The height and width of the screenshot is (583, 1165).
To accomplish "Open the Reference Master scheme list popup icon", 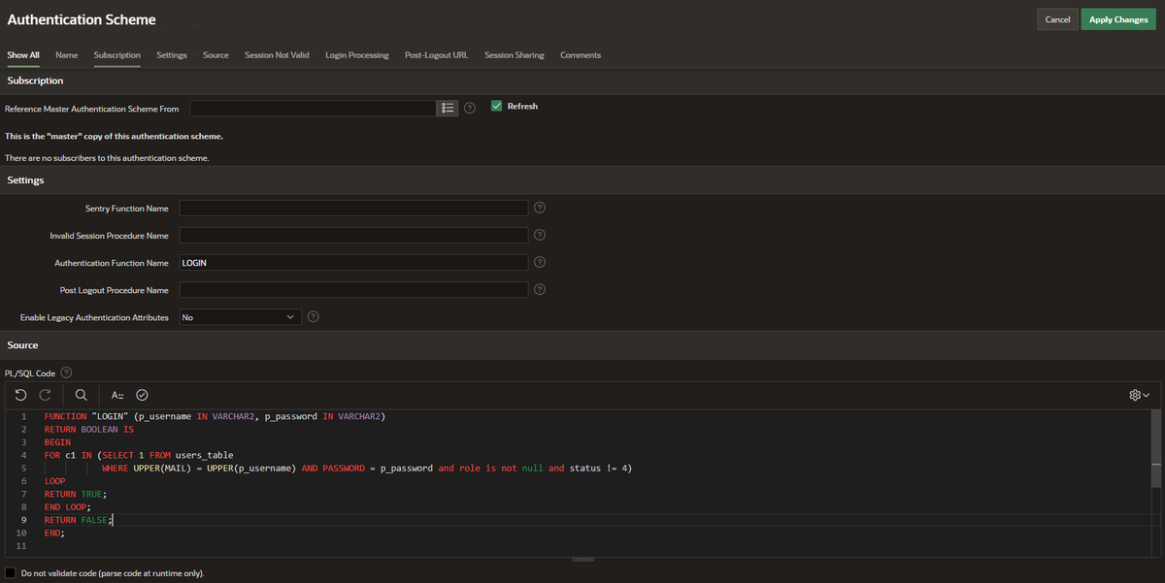I will (447, 108).
